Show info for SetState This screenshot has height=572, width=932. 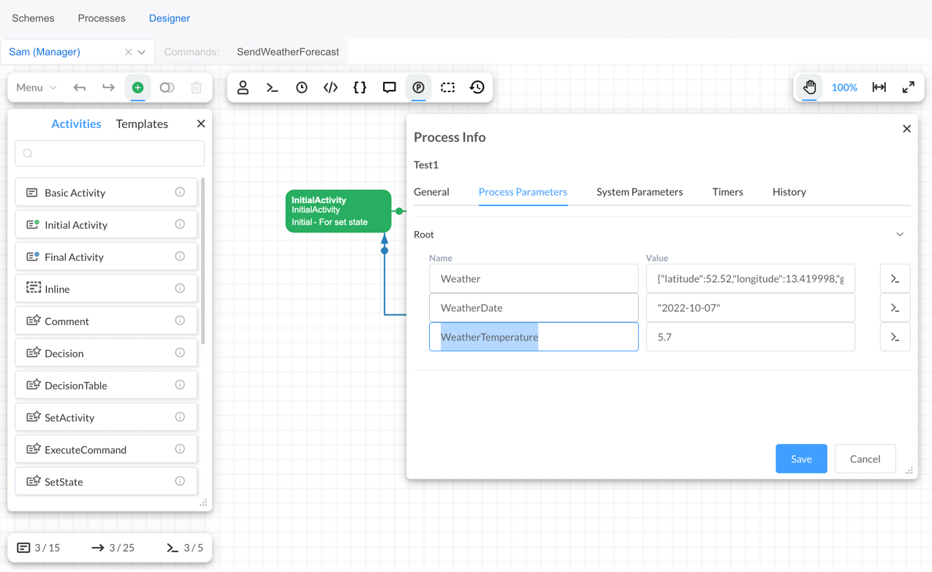click(x=180, y=481)
